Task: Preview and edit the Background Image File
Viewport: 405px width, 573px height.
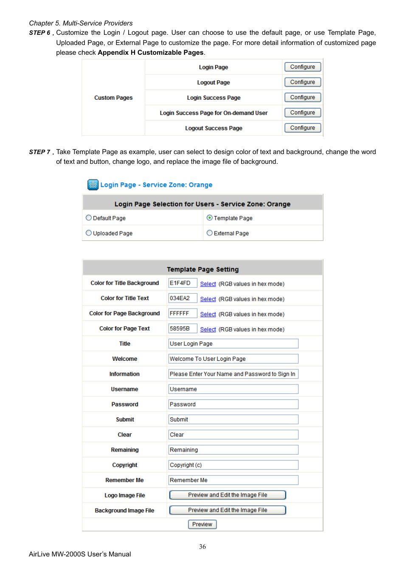Action: 228,510
